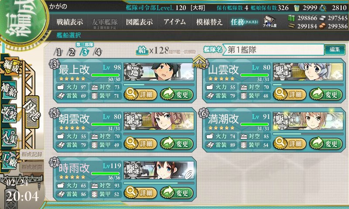Open 任務 quest menu
Viewport: 349px width, 209px height.
[244, 22]
